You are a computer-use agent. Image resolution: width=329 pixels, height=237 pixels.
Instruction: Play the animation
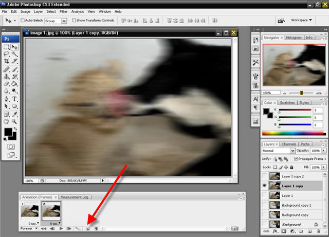(61, 228)
